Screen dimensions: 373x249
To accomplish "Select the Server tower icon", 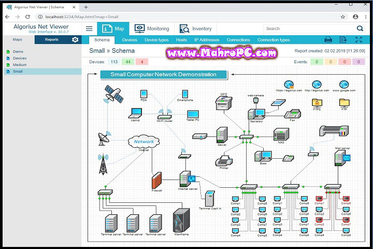I will pyautogui.click(x=222, y=135).
